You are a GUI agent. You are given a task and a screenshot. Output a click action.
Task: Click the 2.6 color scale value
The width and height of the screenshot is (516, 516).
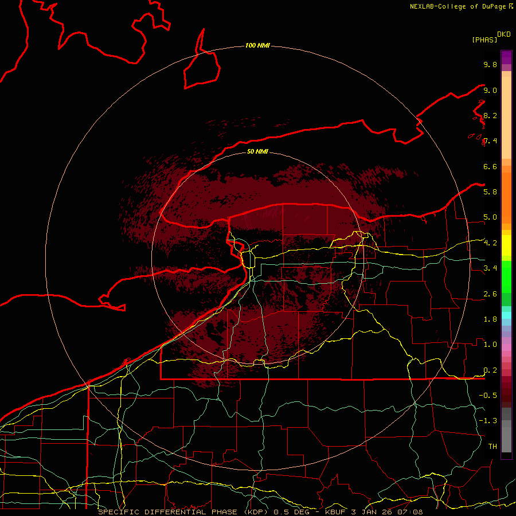pos(490,294)
